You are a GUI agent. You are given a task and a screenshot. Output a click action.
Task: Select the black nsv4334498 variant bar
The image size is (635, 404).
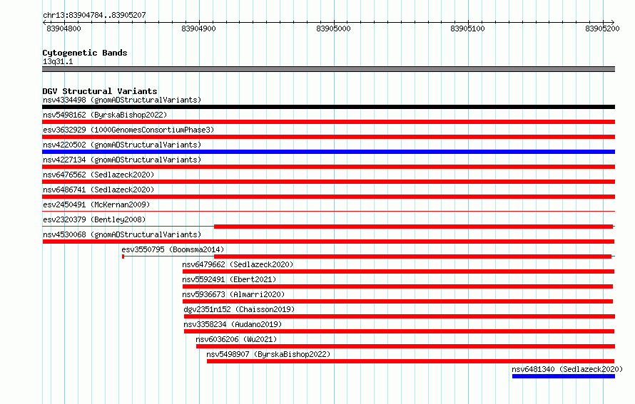(328, 107)
